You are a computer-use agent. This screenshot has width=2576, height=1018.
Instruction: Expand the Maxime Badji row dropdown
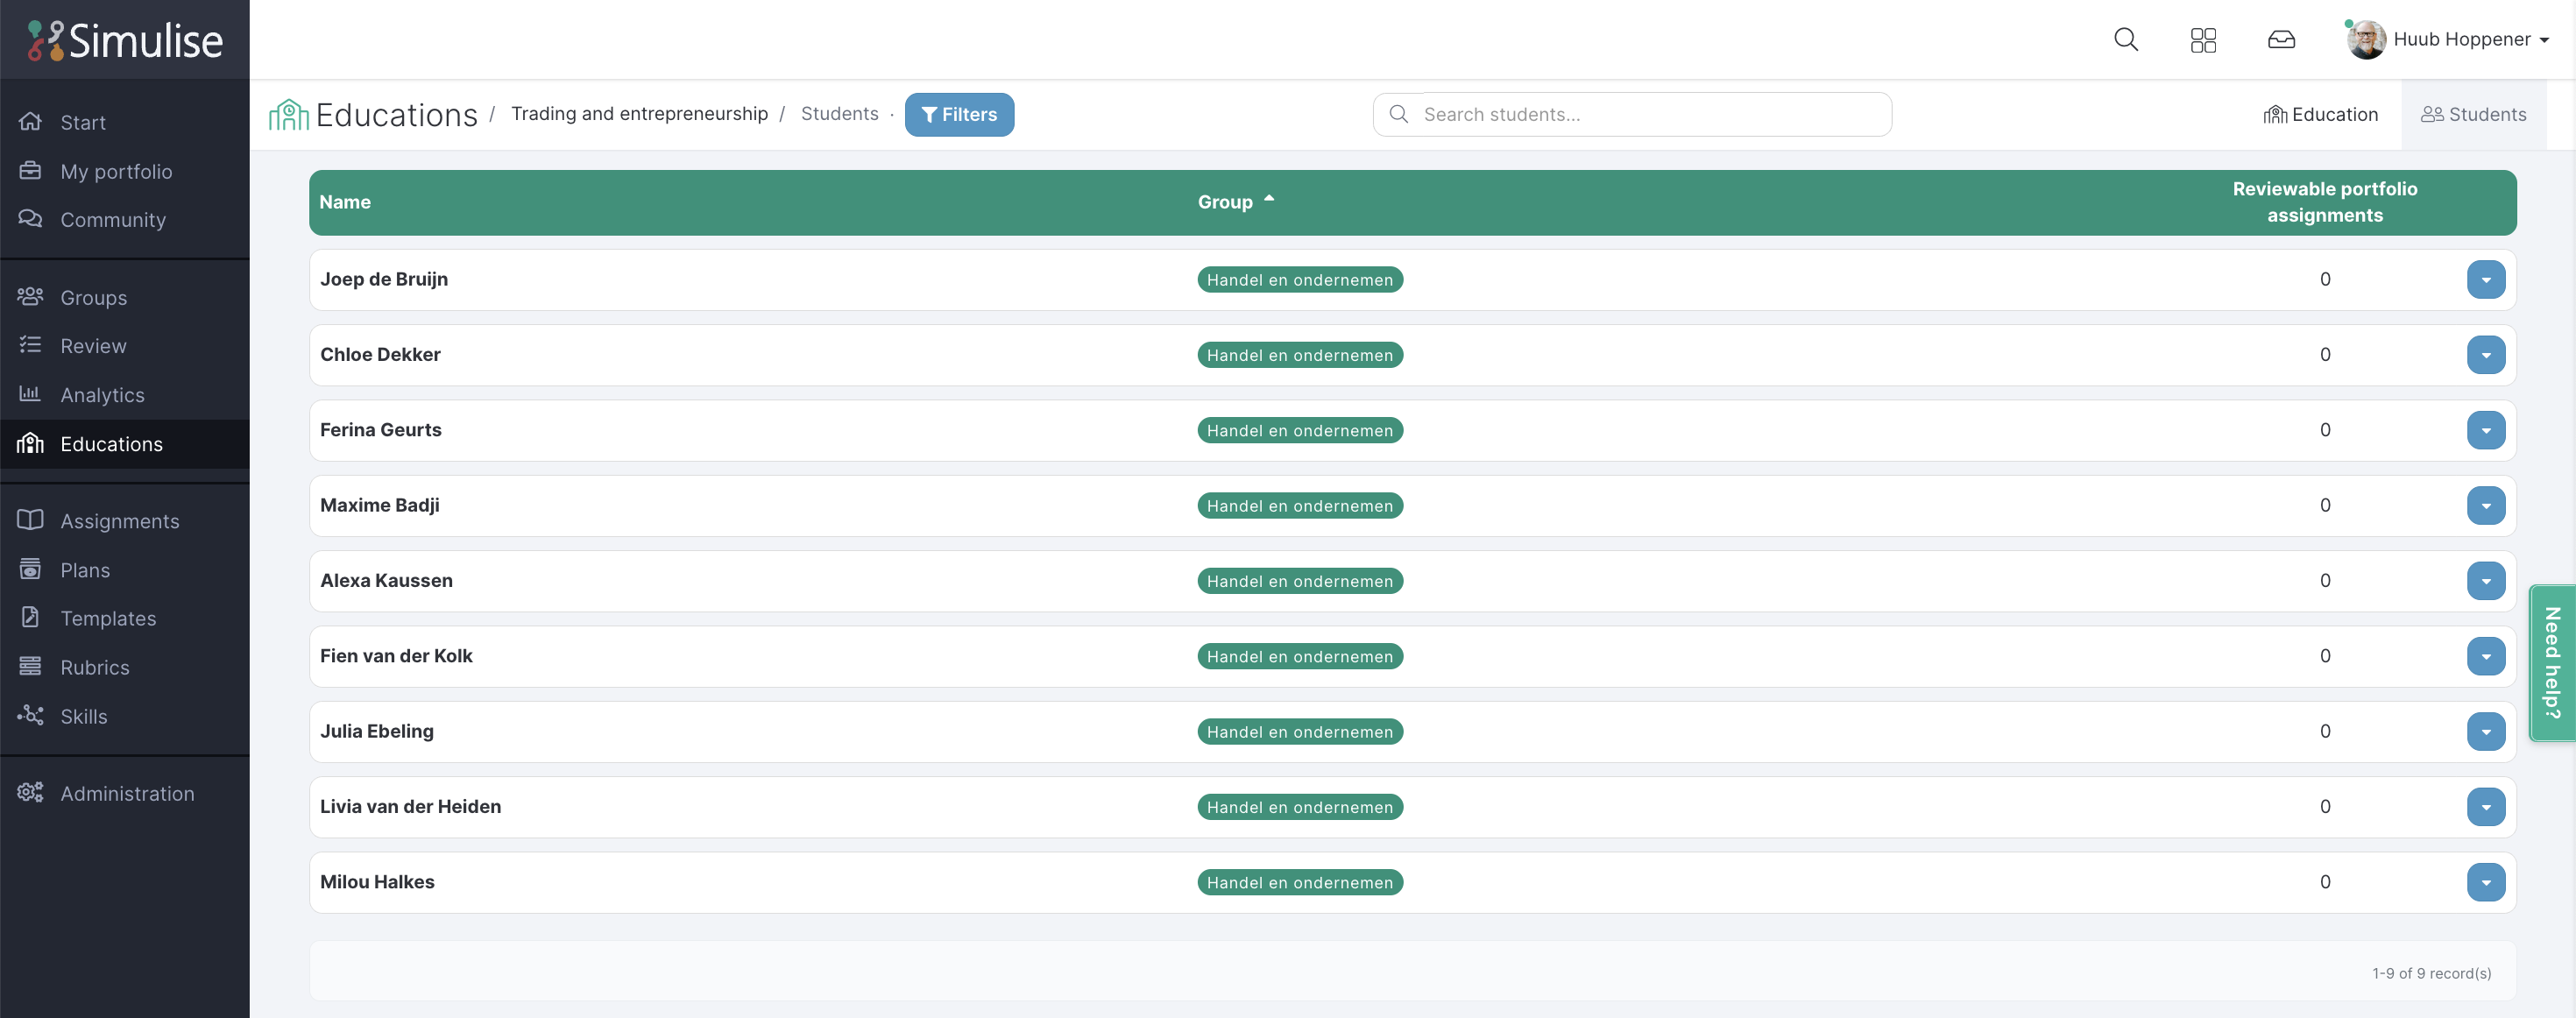[x=2485, y=505]
